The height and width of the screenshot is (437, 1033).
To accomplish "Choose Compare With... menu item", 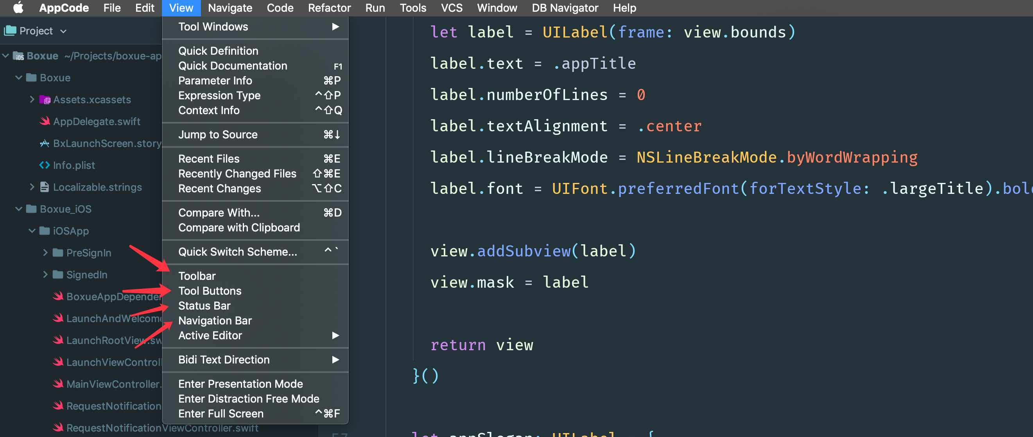I will [x=255, y=213].
